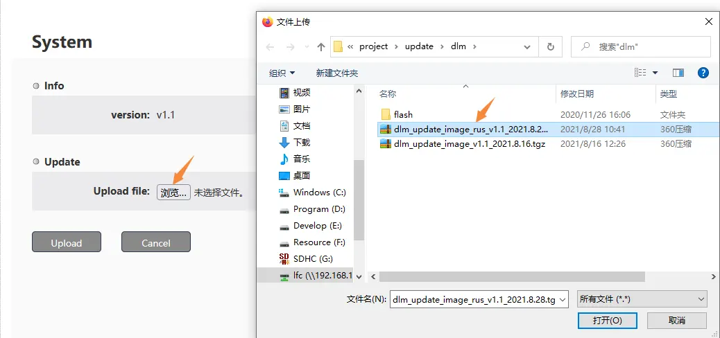Click project in address path
The height and width of the screenshot is (338, 720).
coord(374,46)
